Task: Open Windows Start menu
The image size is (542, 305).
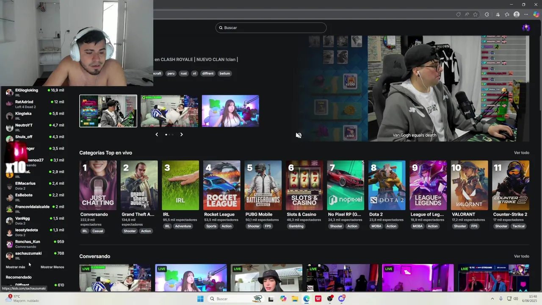Action: point(200,299)
